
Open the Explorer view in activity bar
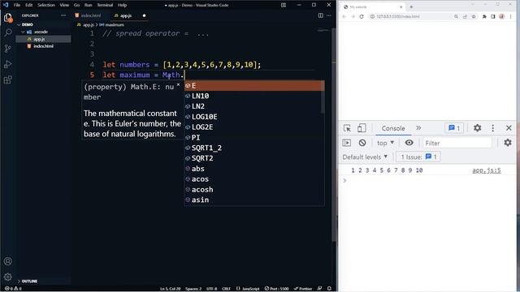point(8,18)
